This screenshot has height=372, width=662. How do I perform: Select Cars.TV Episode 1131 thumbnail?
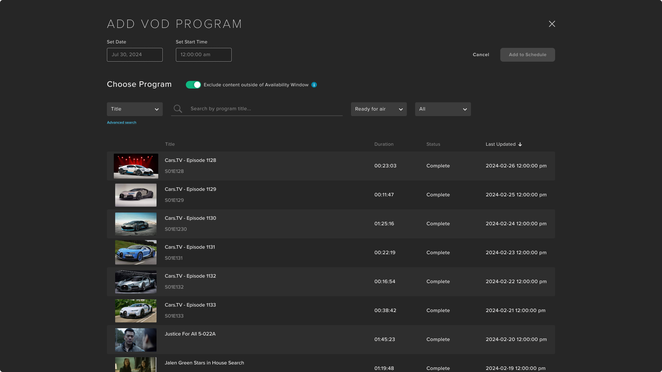[136, 252]
